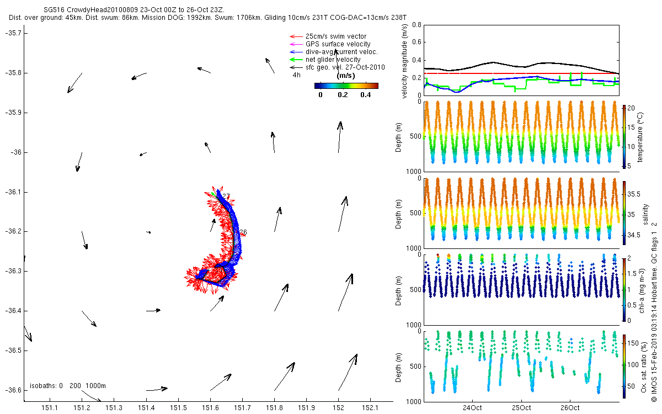The height and width of the screenshot is (414, 662).
Task: Click 'Depth (m)' label of temperature panel
Action: (399, 136)
